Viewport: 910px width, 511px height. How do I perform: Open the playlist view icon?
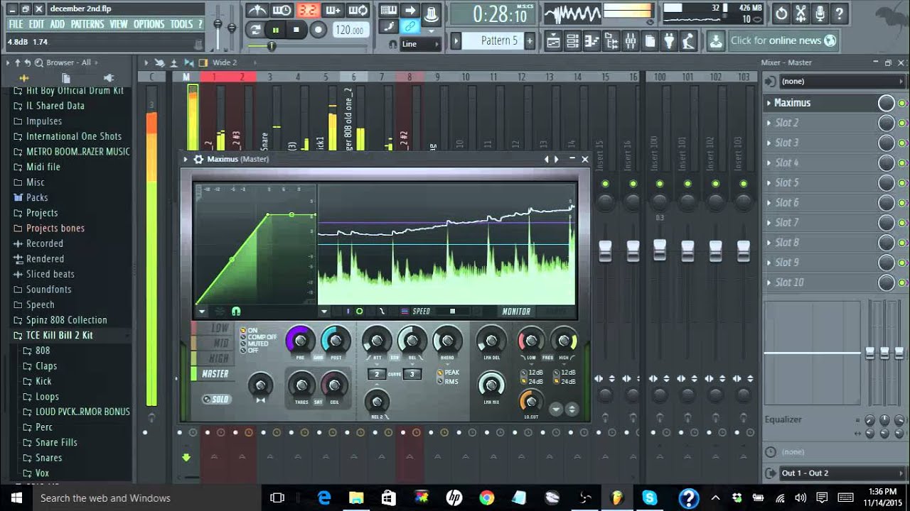tap(553, 41)
